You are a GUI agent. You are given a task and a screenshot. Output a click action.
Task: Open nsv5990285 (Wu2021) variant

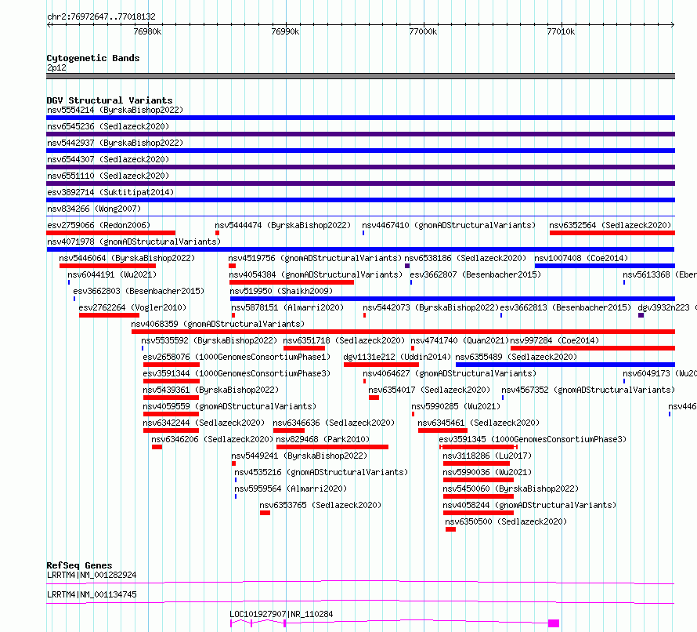[456, 406]
